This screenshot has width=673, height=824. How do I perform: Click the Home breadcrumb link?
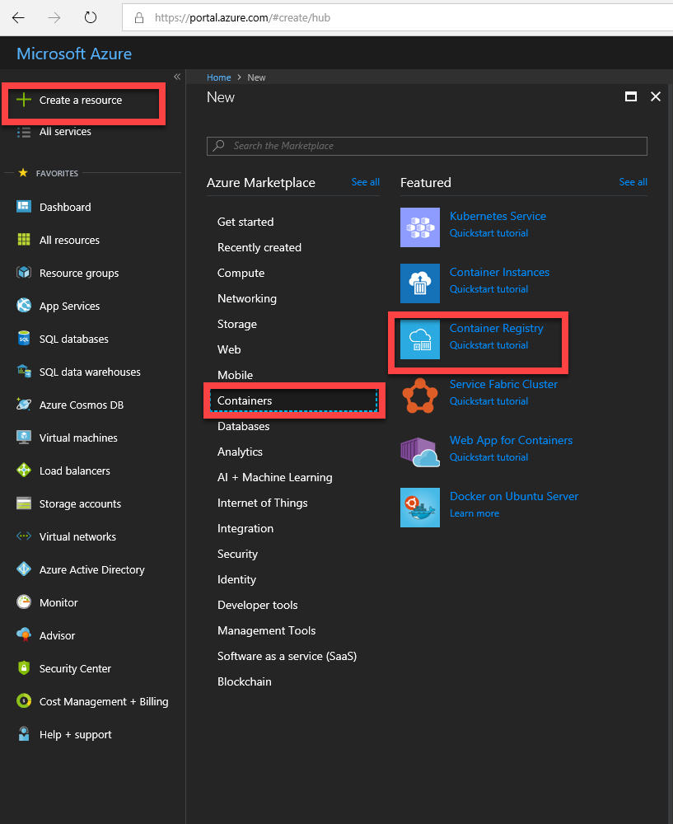(218, 77)
